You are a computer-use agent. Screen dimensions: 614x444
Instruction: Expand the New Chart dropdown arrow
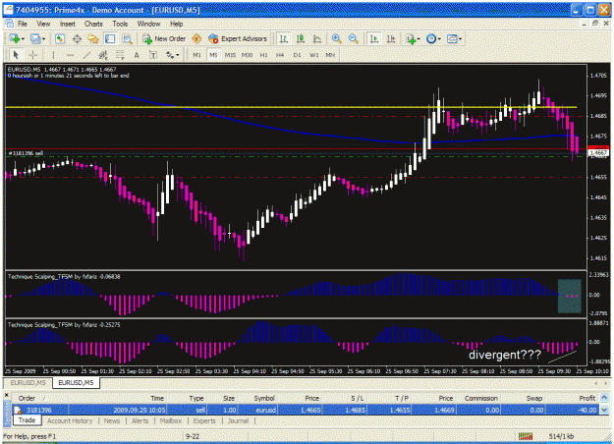tap(23, 39)
